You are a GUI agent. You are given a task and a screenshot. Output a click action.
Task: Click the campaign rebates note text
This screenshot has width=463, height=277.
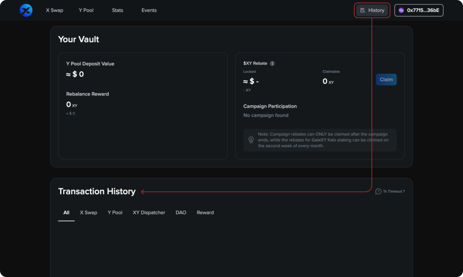[x=323, y=140]
